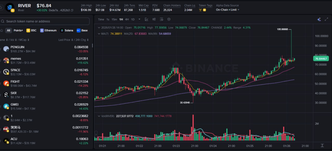332x151 pixels.
Task: Expand the Vol(RIVER) indicator section chevron
Action: (99, 116)
